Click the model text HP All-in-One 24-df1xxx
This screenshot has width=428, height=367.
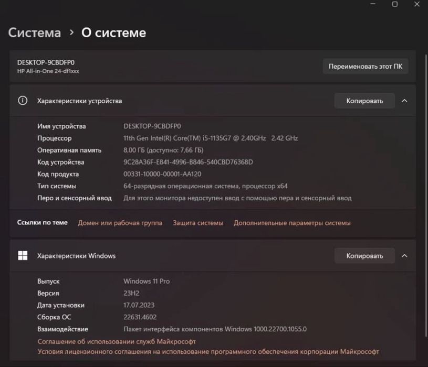coord(48,71)
